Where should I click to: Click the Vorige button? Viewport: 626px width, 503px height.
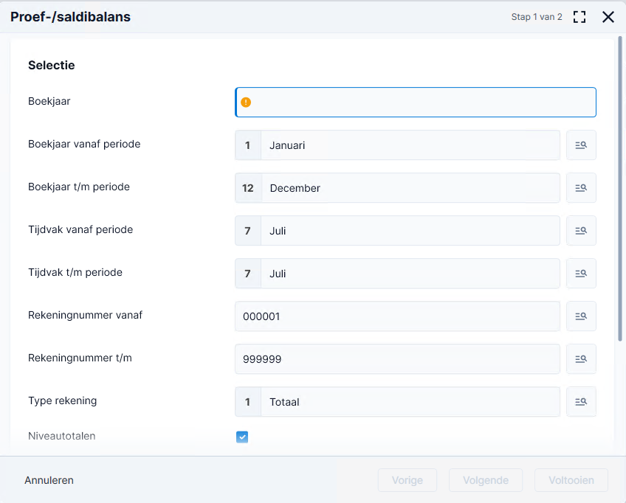[x=407, y=480]
